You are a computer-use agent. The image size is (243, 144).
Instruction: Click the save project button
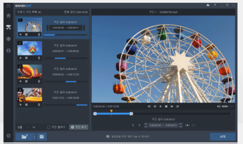pos(41,137)
